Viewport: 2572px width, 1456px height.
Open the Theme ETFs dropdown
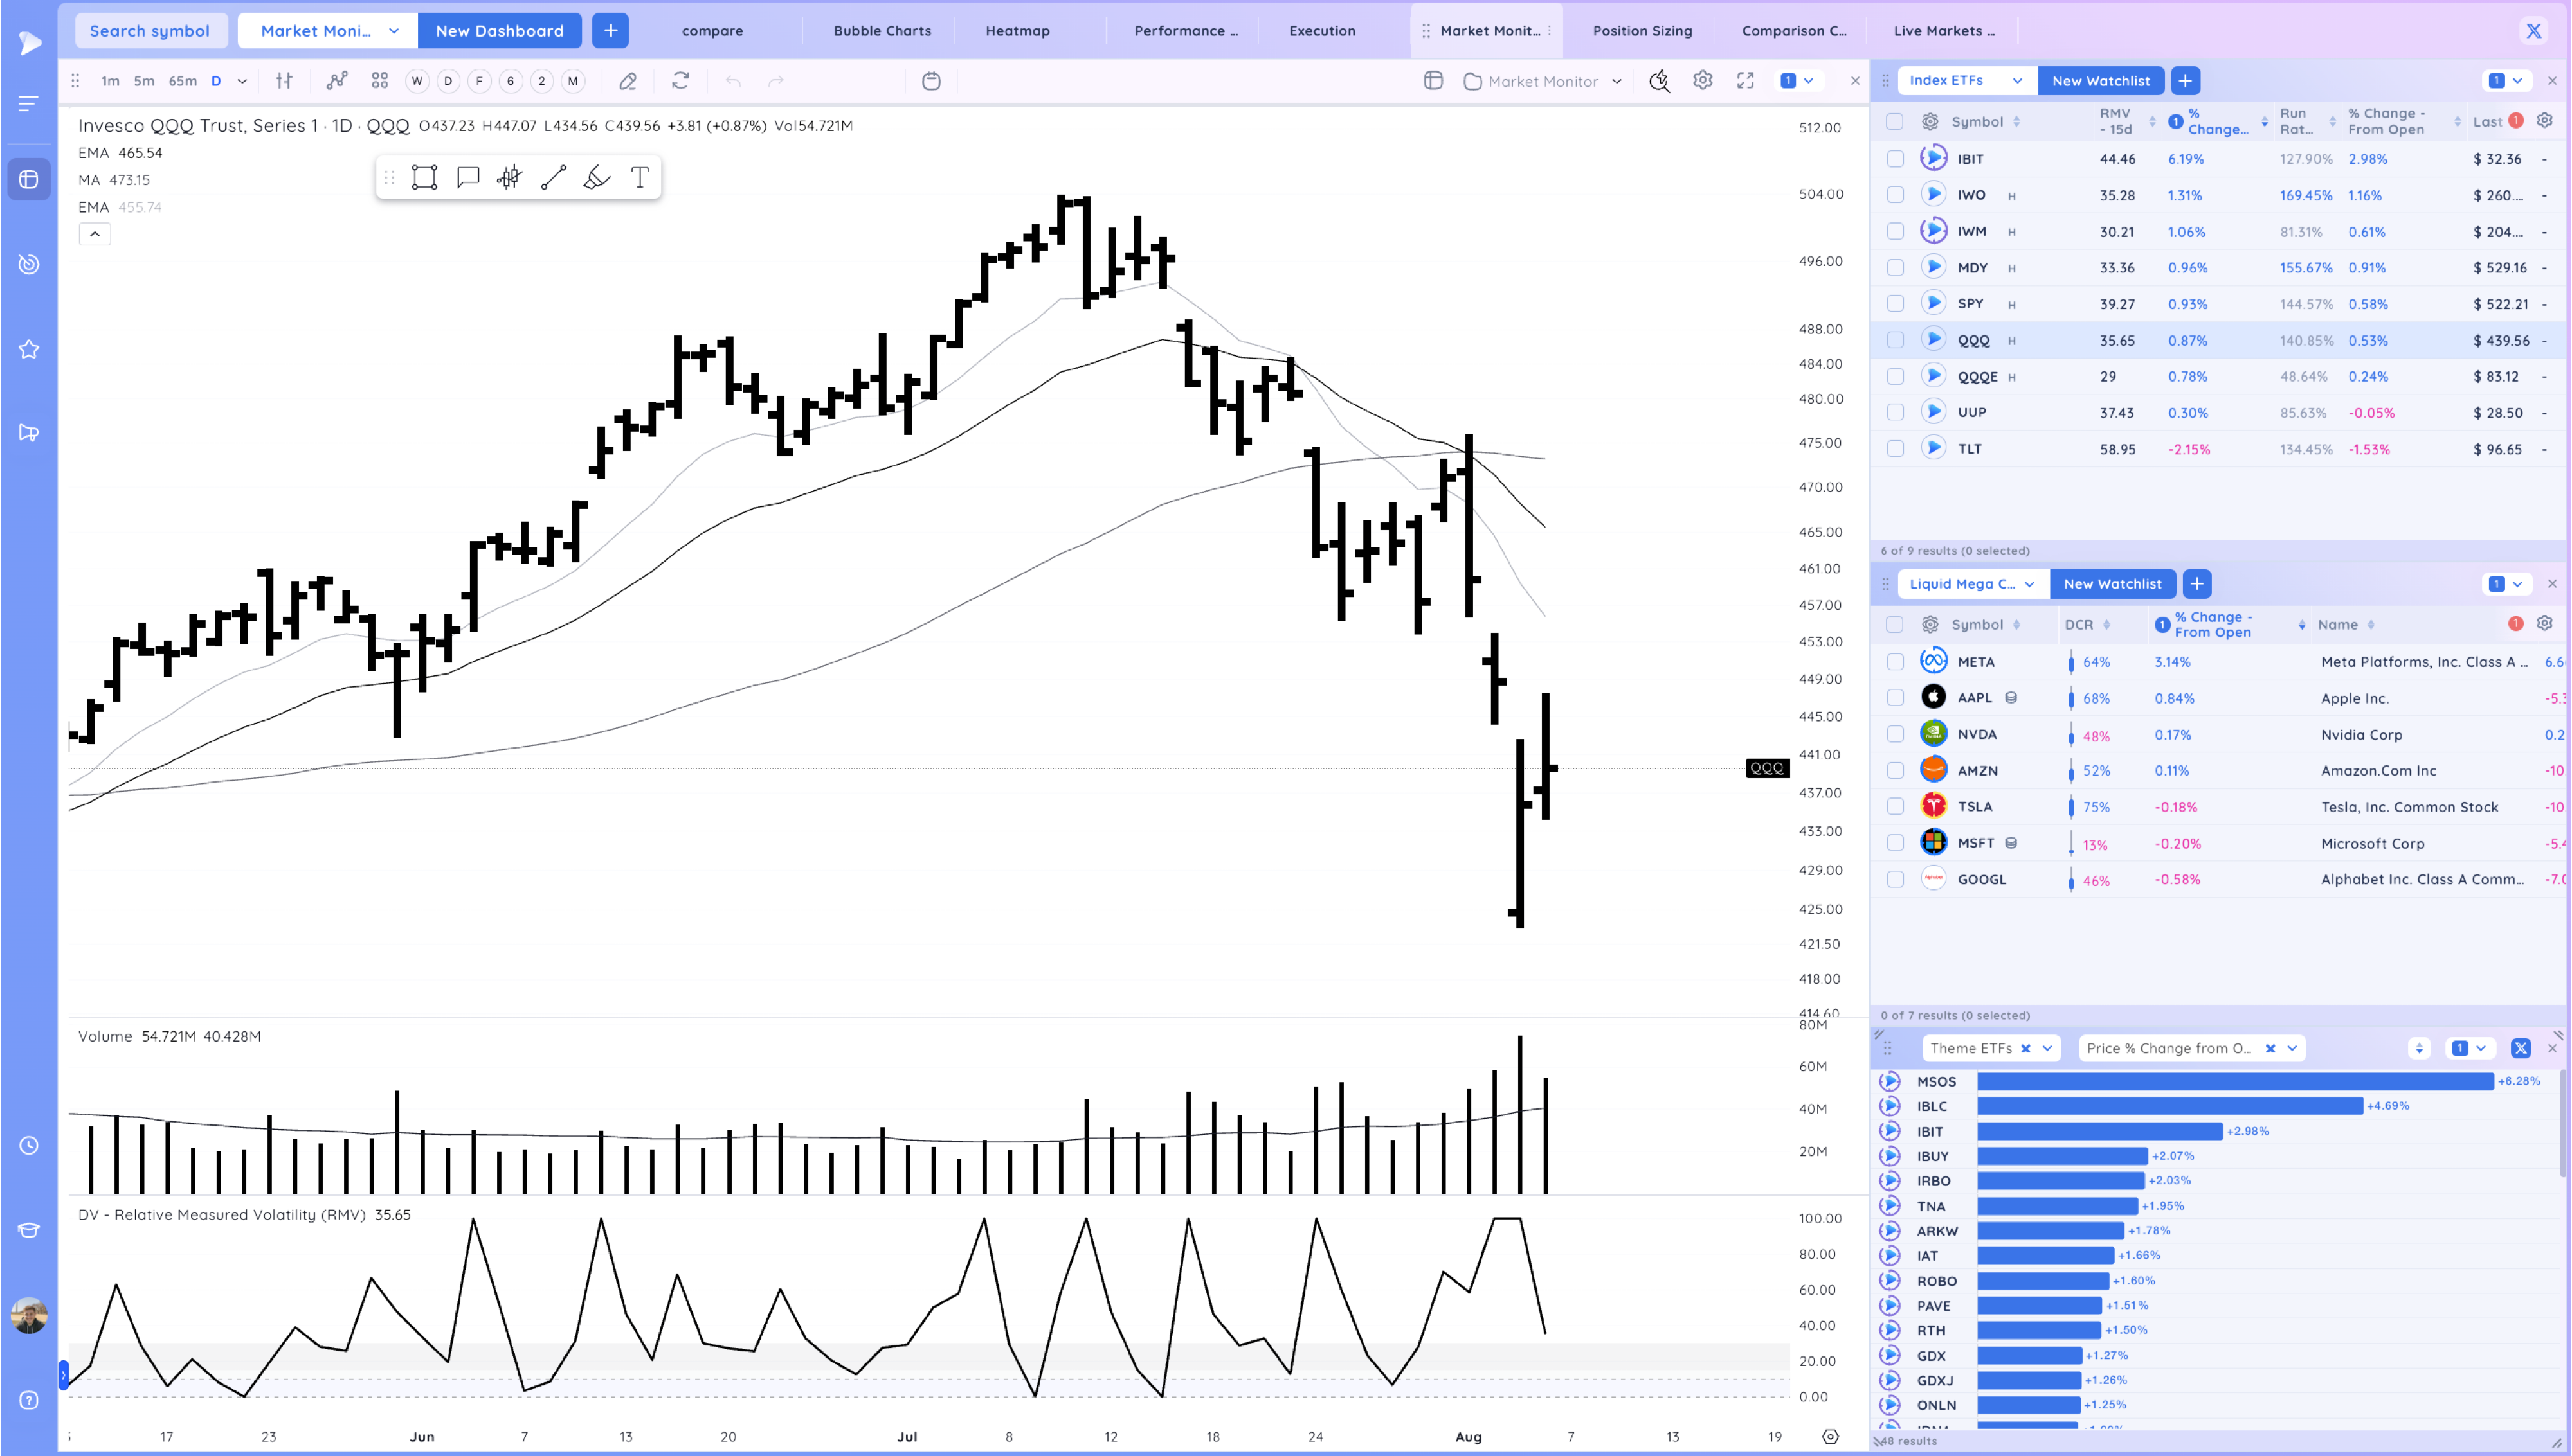coord(2047,1048)
